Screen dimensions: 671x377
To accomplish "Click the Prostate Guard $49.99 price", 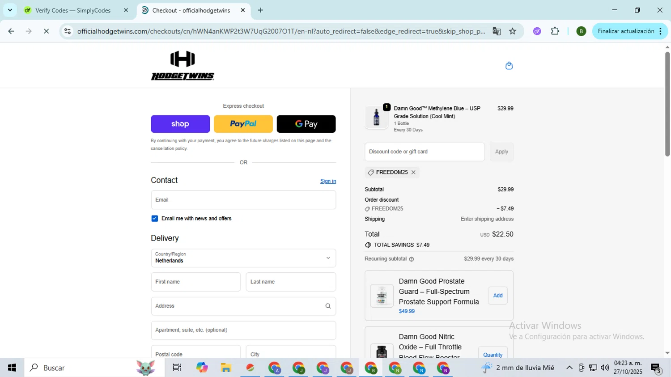I will click(x=407, y=311).
